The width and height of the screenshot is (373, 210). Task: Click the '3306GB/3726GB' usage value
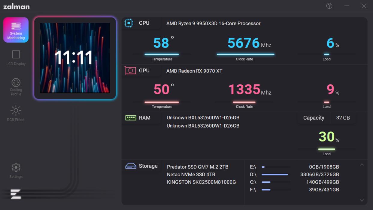[320, 175]
